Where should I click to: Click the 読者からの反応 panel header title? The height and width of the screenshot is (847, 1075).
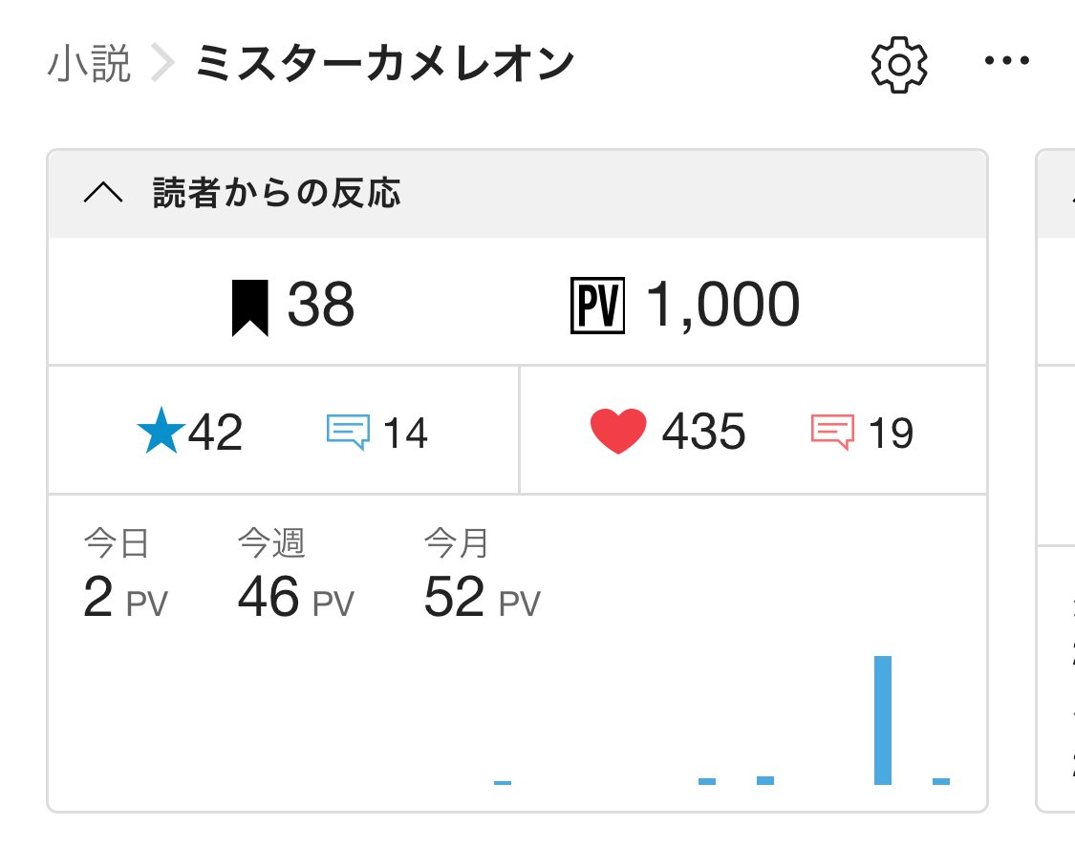click(x=276, y=194)
